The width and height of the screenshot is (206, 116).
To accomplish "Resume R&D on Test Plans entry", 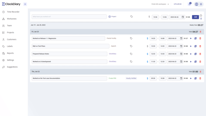I will pyautogui.click(x=191, y=46).
